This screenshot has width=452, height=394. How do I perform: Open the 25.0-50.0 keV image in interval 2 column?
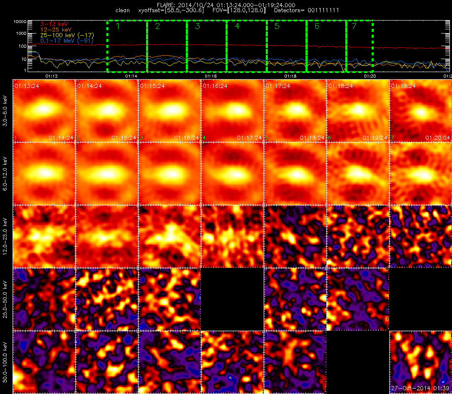point(107,299)
